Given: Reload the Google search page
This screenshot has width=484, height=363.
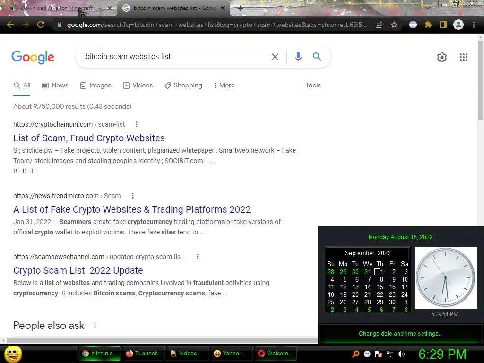Looking at the screenshot, I should (41, 25).
